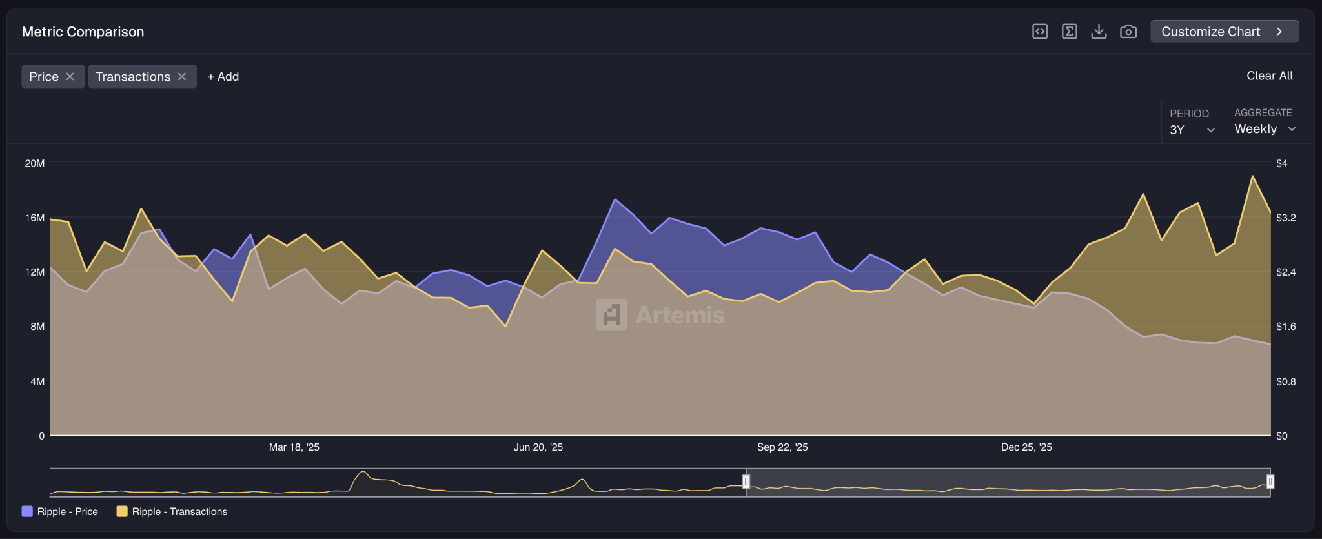The image size is (1322, 539).
Task: Click the 8M left axis value
Action: (x=37, y=327)
